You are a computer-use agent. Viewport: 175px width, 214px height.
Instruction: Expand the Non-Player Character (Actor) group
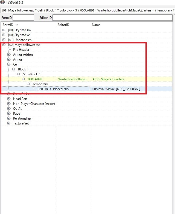(x=9, y=104)
